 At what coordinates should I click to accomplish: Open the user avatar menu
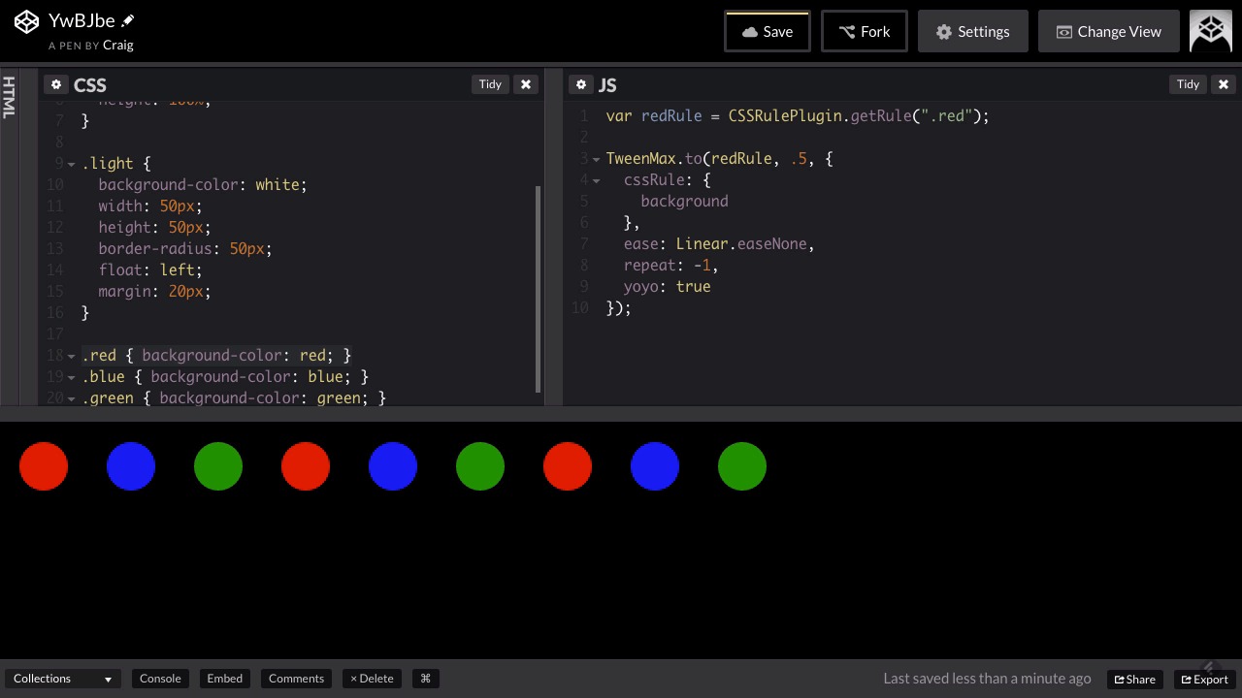coord(1211,31)
